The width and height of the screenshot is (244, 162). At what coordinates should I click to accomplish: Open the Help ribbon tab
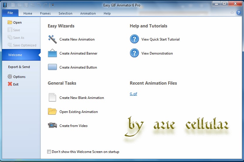point(107,13)
